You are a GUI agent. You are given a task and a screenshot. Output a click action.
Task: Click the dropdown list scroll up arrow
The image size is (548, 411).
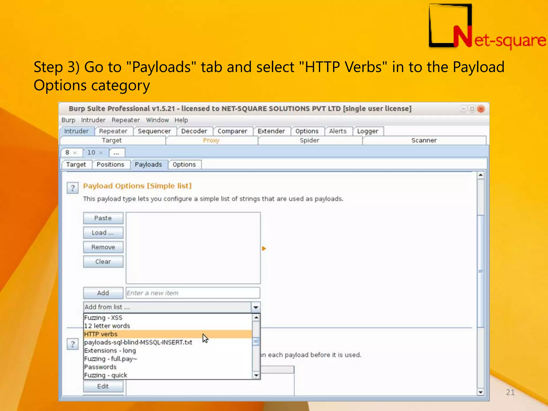pos(256,318)
